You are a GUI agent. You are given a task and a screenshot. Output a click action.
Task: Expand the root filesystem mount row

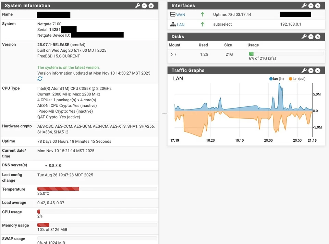pyautogui.click(x=171, y=54)
